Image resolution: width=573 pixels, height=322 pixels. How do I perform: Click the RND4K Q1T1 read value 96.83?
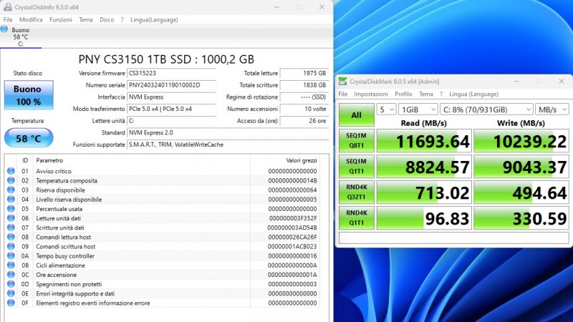(x=424, y=218)
